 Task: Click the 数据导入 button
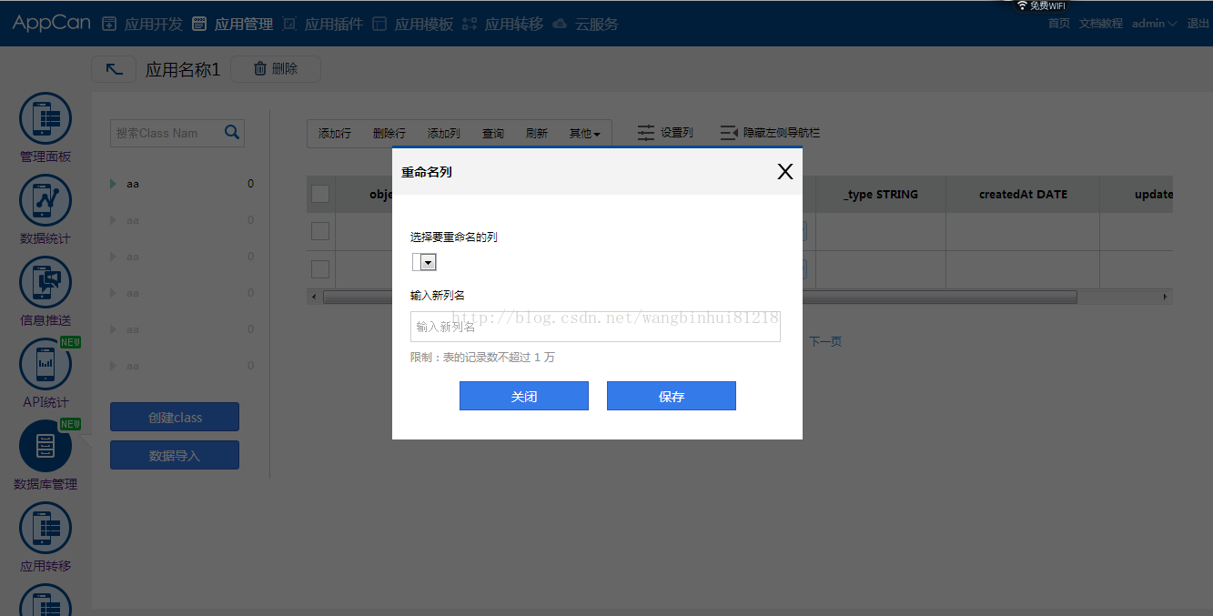pos(175,455)
